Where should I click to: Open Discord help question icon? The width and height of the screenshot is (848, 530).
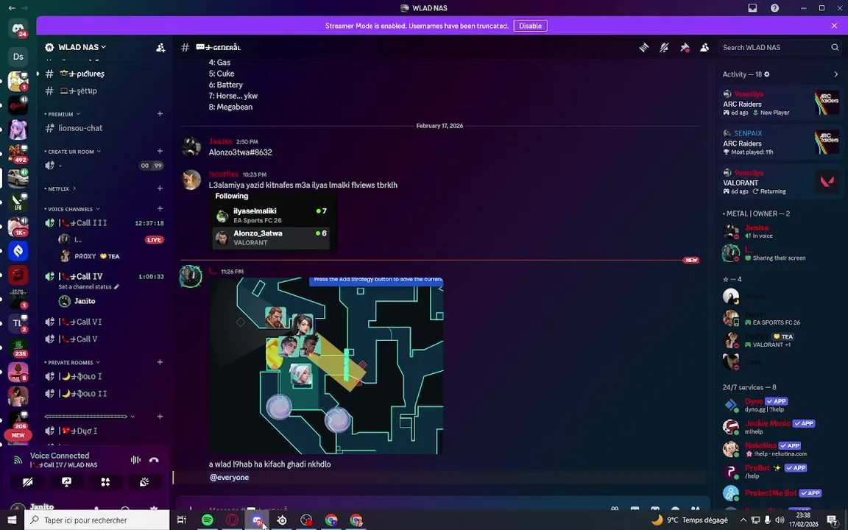tap(775, 8)
